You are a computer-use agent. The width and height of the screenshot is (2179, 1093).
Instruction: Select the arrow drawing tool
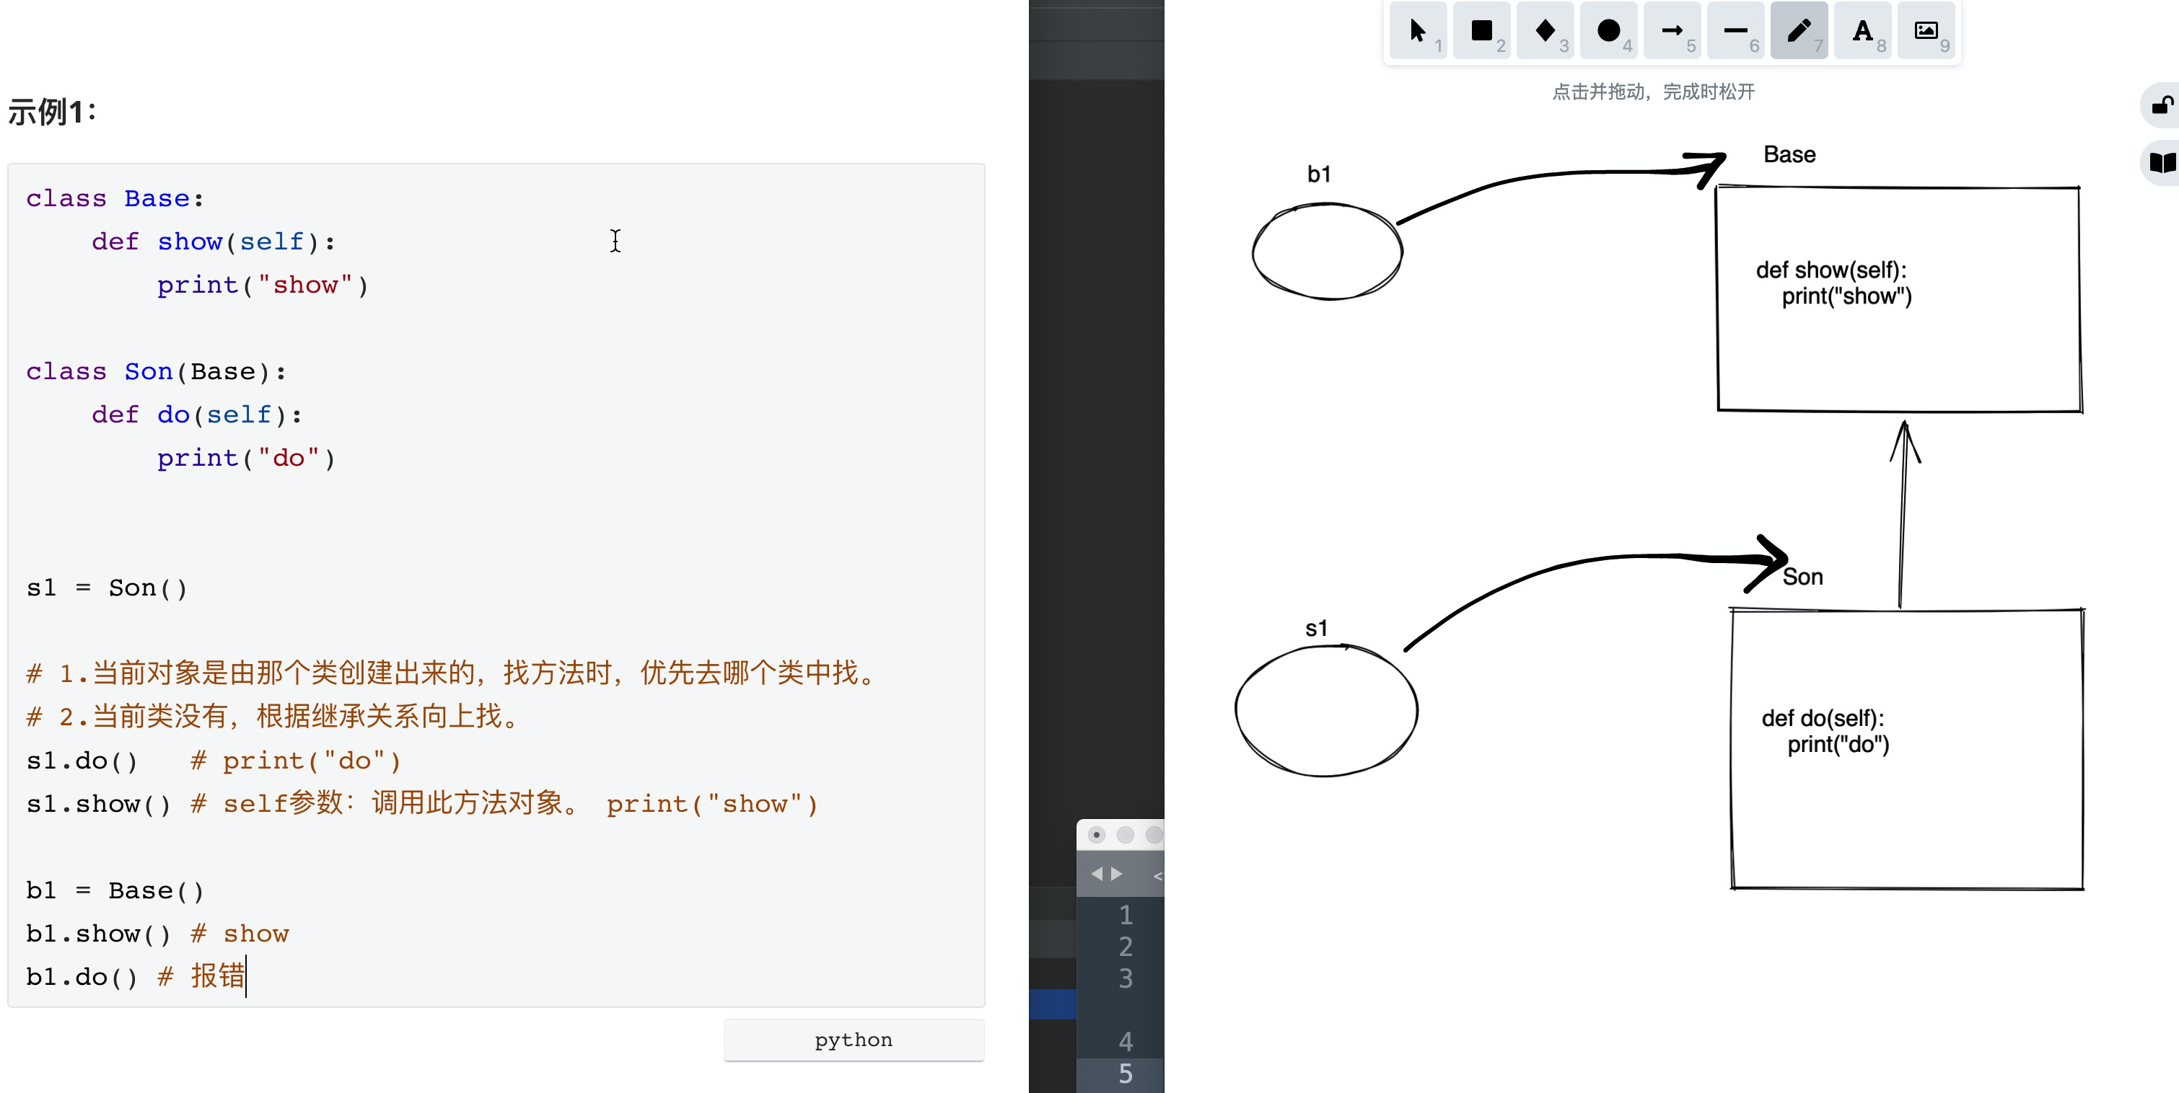[1672, 31]
